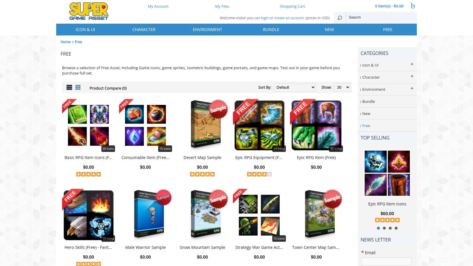Screen dimensions: 473x266
Task: Click the newsletter Email input field
Action: tap(386, 262)
